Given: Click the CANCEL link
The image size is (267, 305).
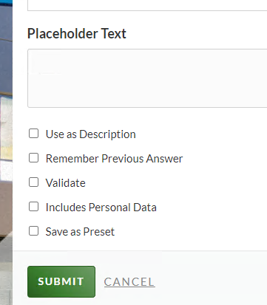Looking at the screenshot, I should (x=129, y=282).
